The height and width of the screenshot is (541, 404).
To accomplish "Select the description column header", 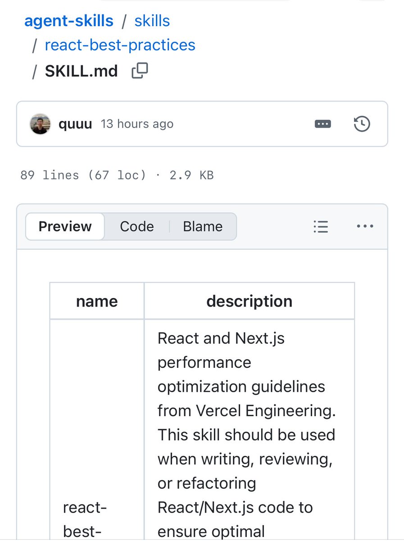I will [x=250, y=301].
